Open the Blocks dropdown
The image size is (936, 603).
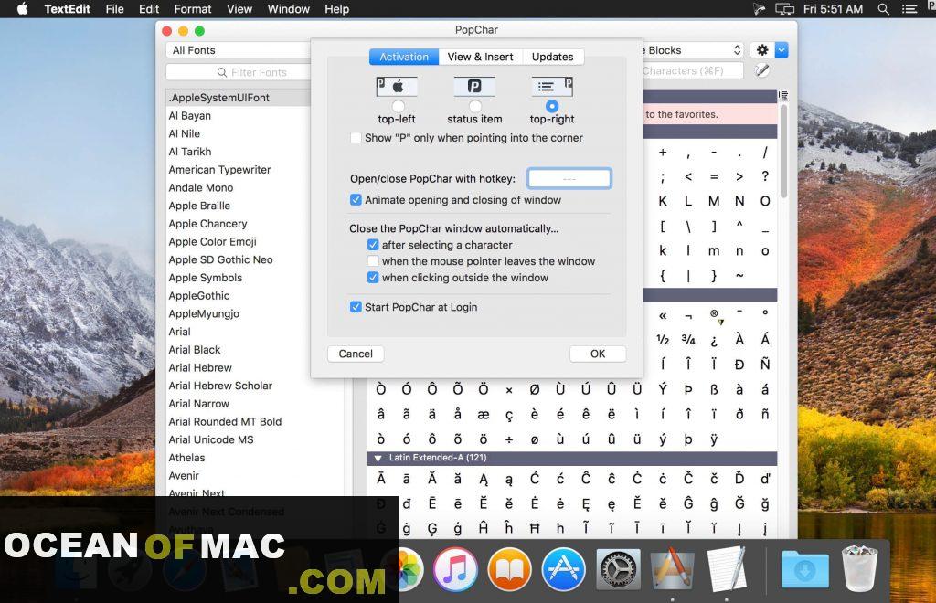(693, 50)
